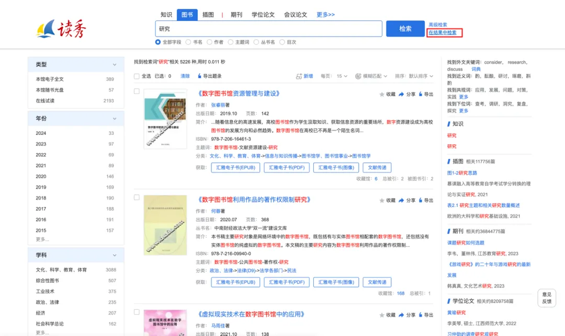The width and height of the screenshot is (565, 336).
Task: Open the 意见反馈 feedback panel
Action: (x=547, y=298)
